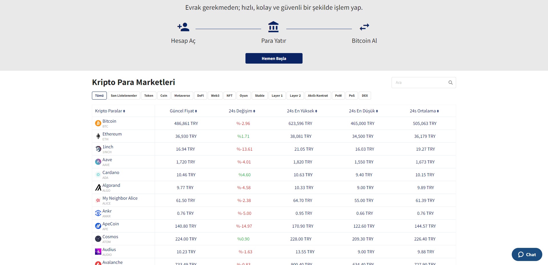Sort by 24s Değişim column
548x265 pixels.
click(242, 111)
